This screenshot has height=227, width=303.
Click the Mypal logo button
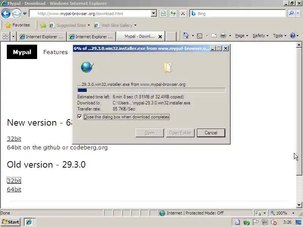(x=22, y=52)
